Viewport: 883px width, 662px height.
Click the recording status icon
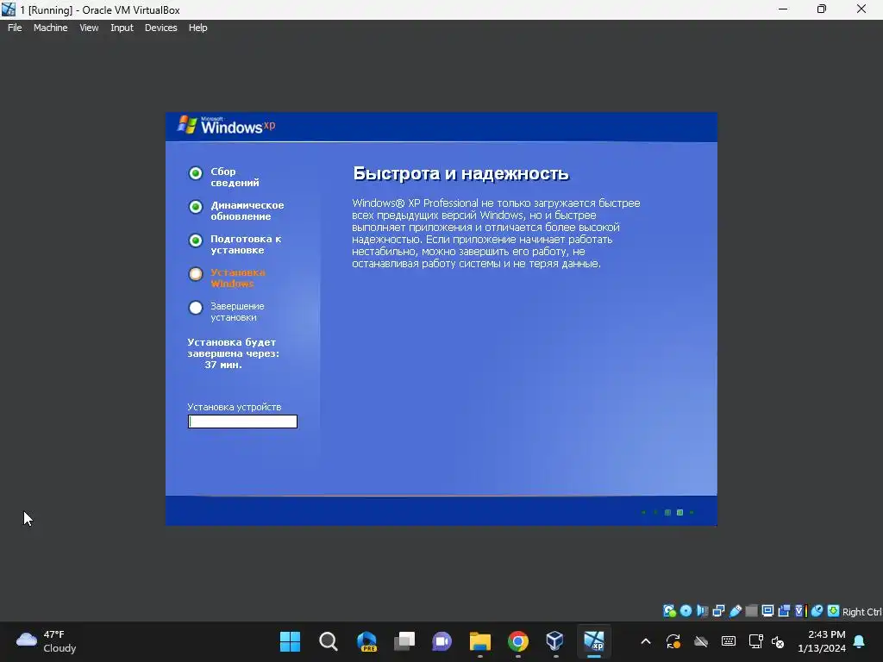[784, 611]
